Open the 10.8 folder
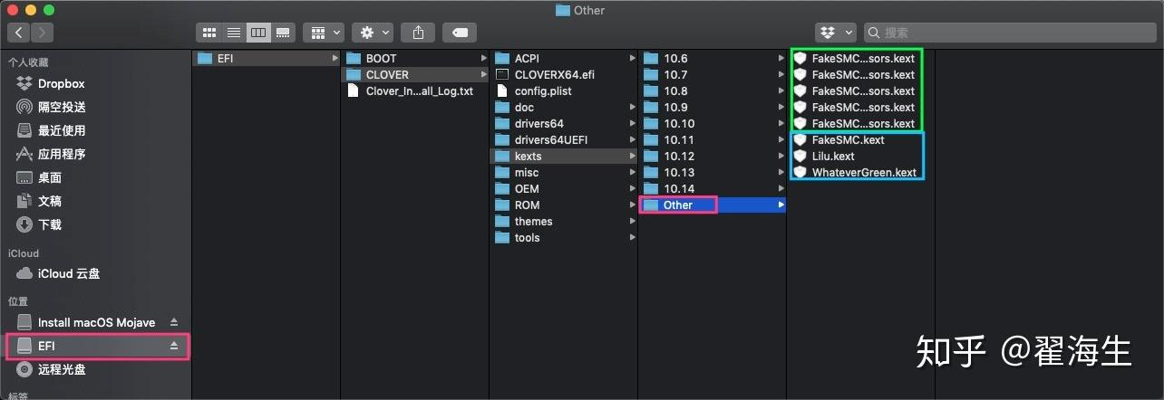The height and width of the screenshot is (400, 1164). (712, 91)
